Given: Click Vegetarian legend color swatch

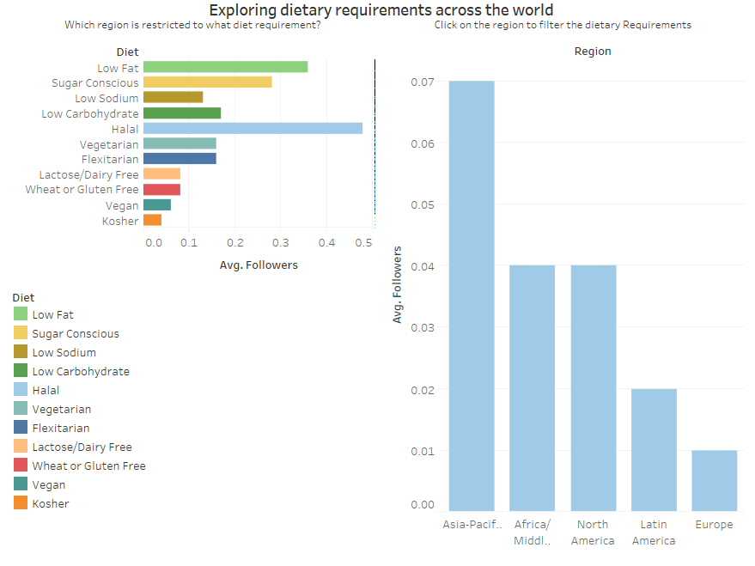Looking at the screenshot, I should pyautogui.click(x=21, y=408).
